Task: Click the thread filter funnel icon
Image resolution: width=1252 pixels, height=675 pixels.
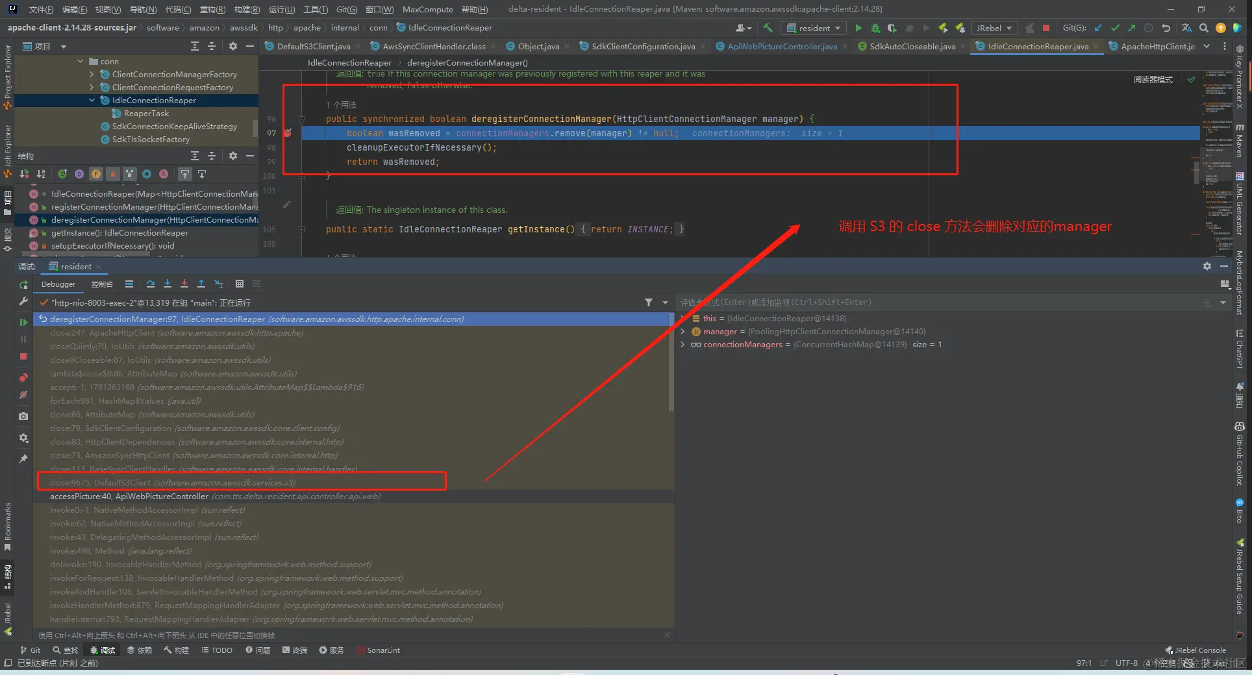Action: click(648, 302)
